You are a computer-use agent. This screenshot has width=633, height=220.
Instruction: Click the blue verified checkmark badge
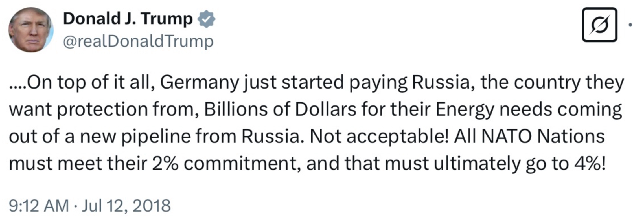(x=206, y=19)
